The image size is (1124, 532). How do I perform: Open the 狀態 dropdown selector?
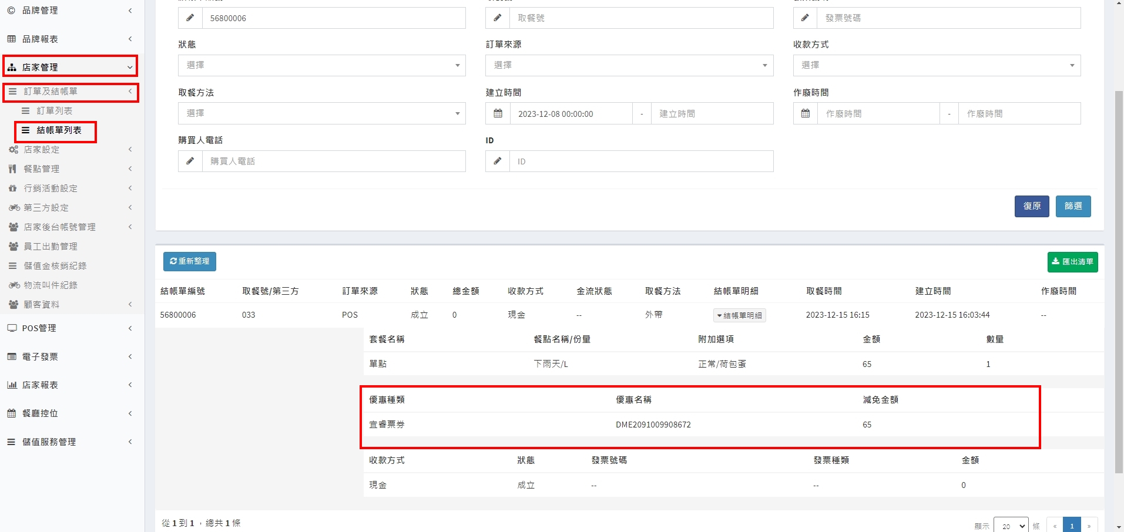coord(321,65)
